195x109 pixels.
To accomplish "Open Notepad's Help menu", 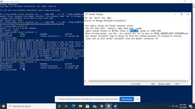I will point(109,18).
